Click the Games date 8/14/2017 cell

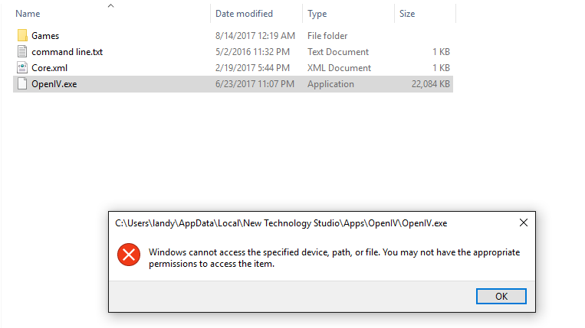coord(255,36)
